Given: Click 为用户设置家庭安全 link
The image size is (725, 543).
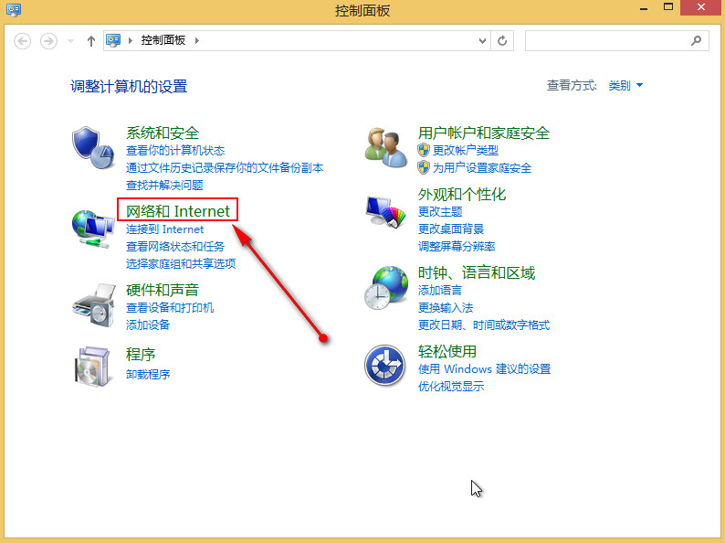Looking at the screenshot, I should (482, 167).
